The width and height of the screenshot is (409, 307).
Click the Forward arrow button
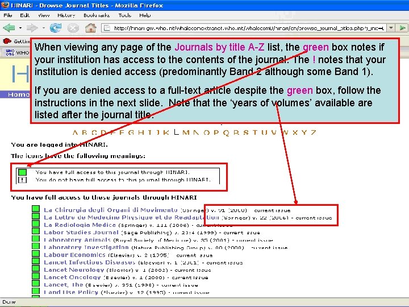[x=32, y=28]
